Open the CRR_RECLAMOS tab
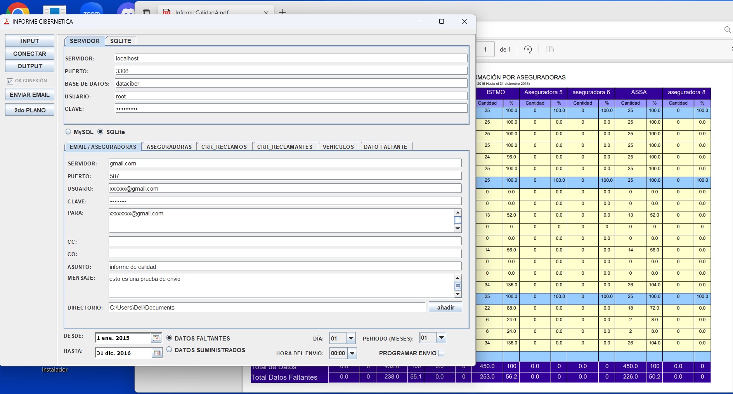Viewport: 733px width, 394px height. click(x=224, y=146)
